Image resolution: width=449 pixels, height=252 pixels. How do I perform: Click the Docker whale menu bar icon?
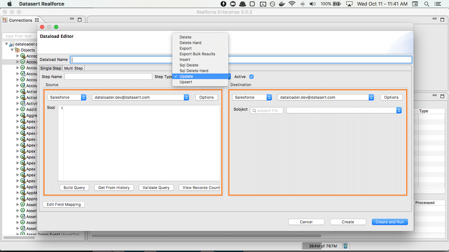[282, 4]
